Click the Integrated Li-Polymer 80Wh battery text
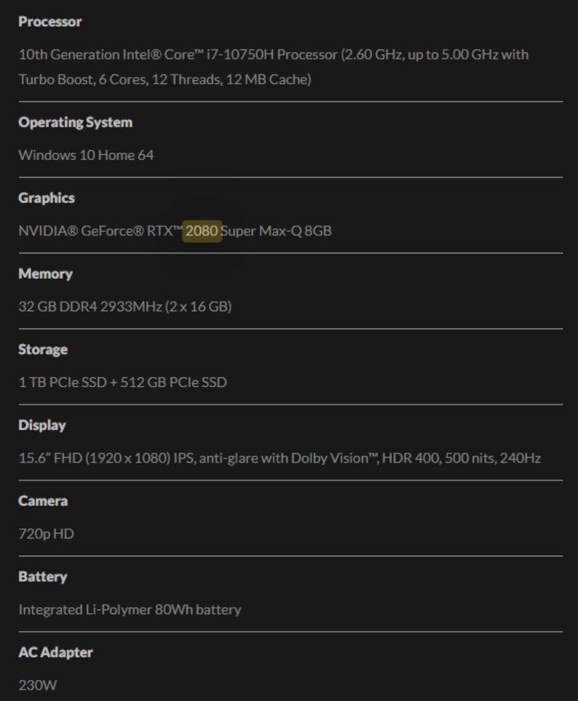Screen dimensions: 578x701 pos(130,610)
